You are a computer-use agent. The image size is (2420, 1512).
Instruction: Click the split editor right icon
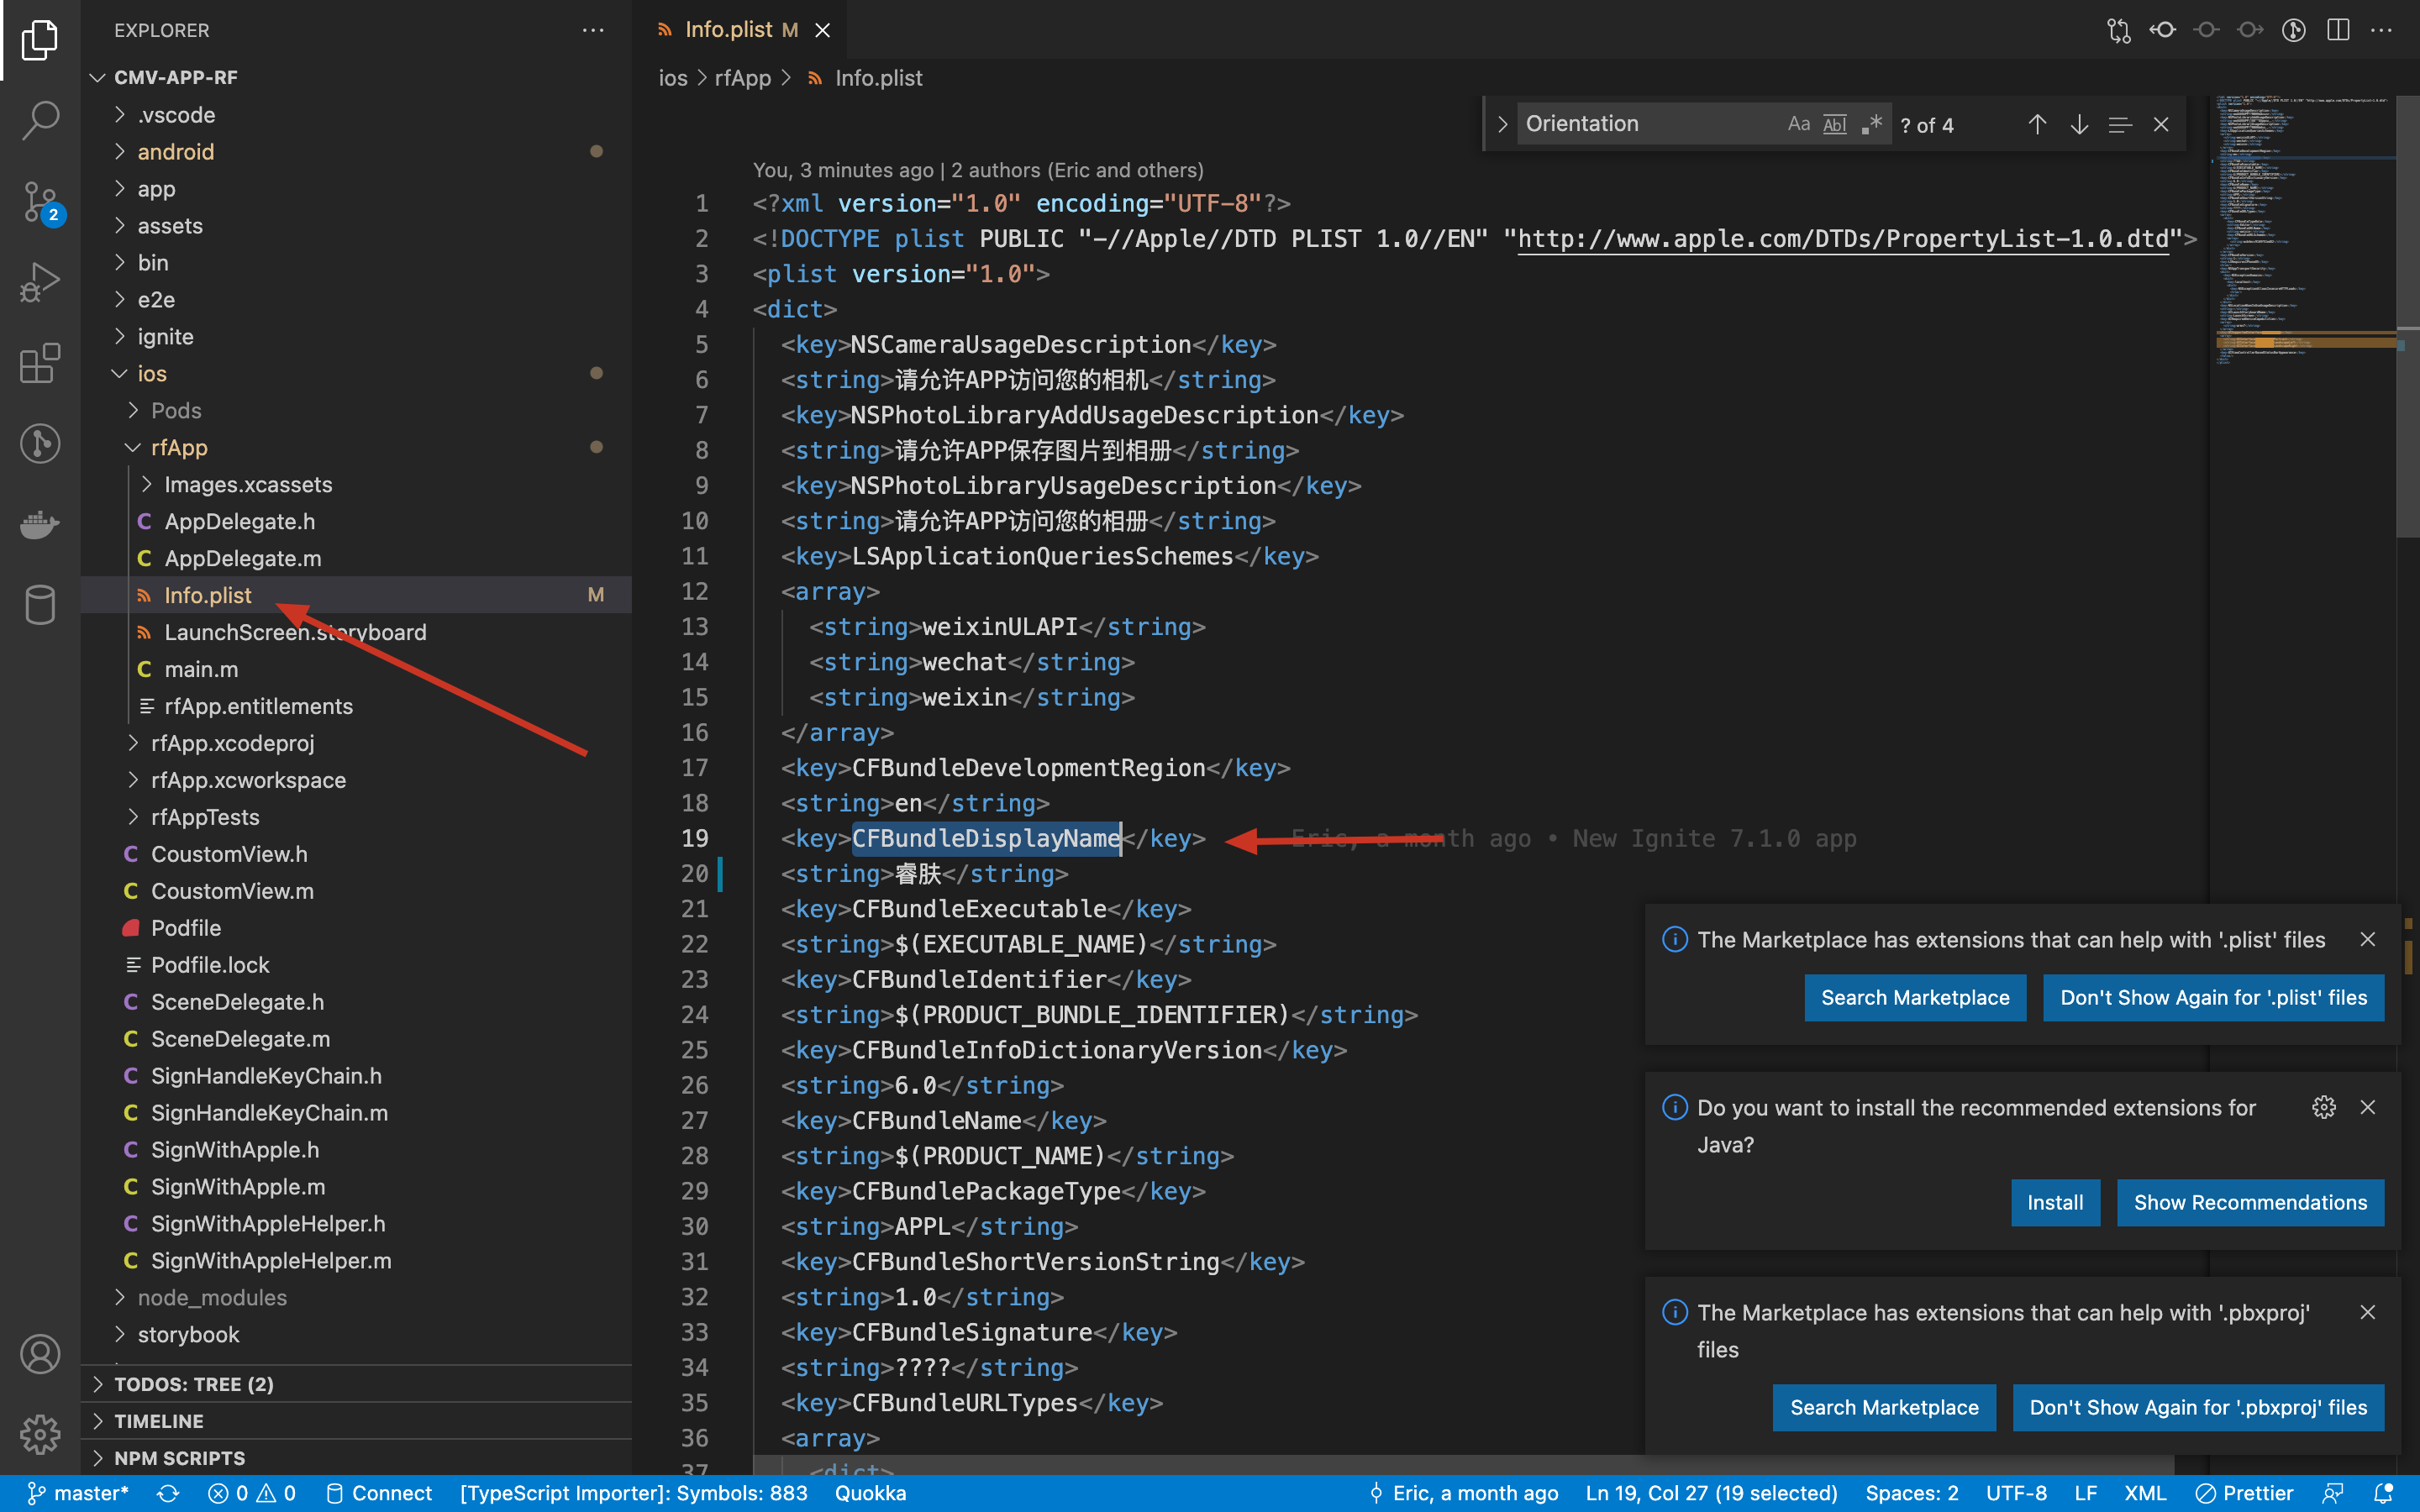click(x=2337, y=30)
